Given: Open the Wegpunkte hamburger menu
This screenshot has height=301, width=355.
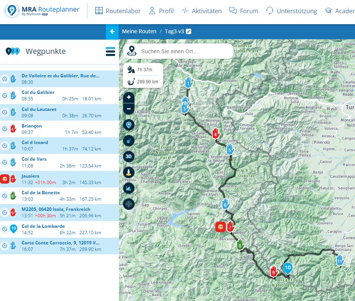Looking at the screenshot, I should tap(110, 52).
